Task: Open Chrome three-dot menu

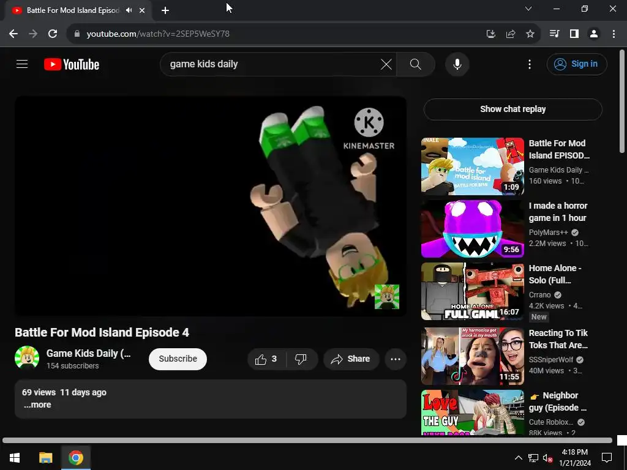Action: pos(614,34)
